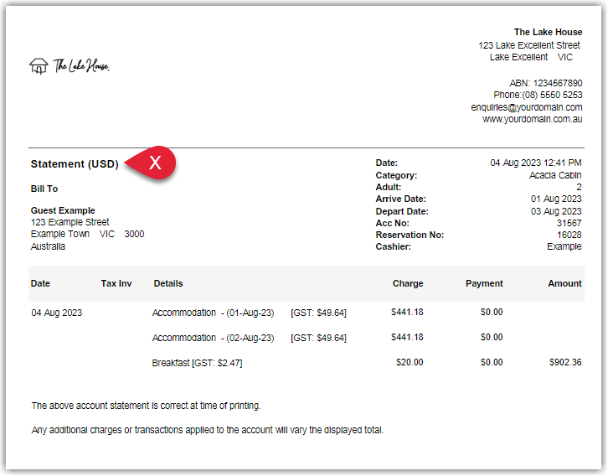Click the 'Tax Inv' column header

point(116,283)
